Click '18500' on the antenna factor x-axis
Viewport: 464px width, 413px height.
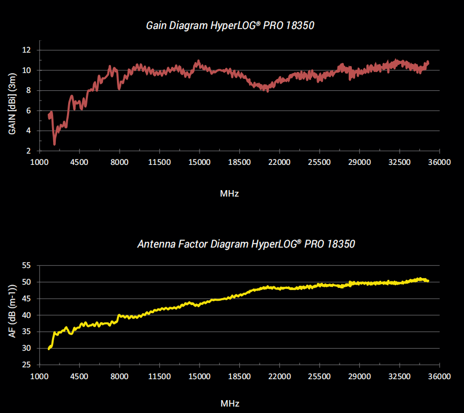point(239,376)
